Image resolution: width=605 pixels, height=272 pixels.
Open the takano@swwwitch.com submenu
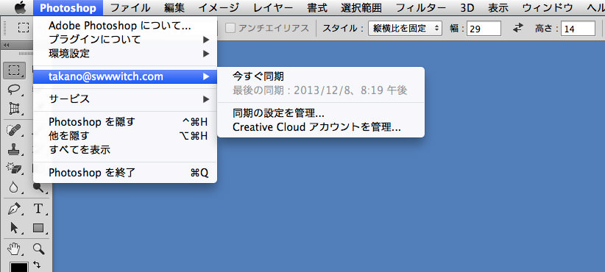(x=125, y=76)
